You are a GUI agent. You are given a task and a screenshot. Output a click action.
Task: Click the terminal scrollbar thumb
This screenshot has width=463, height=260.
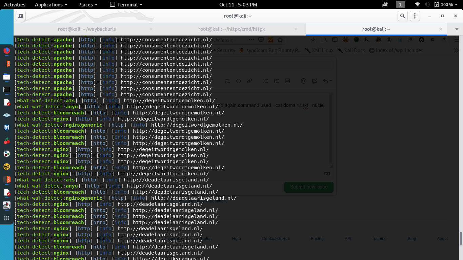[x=461, y=239]
